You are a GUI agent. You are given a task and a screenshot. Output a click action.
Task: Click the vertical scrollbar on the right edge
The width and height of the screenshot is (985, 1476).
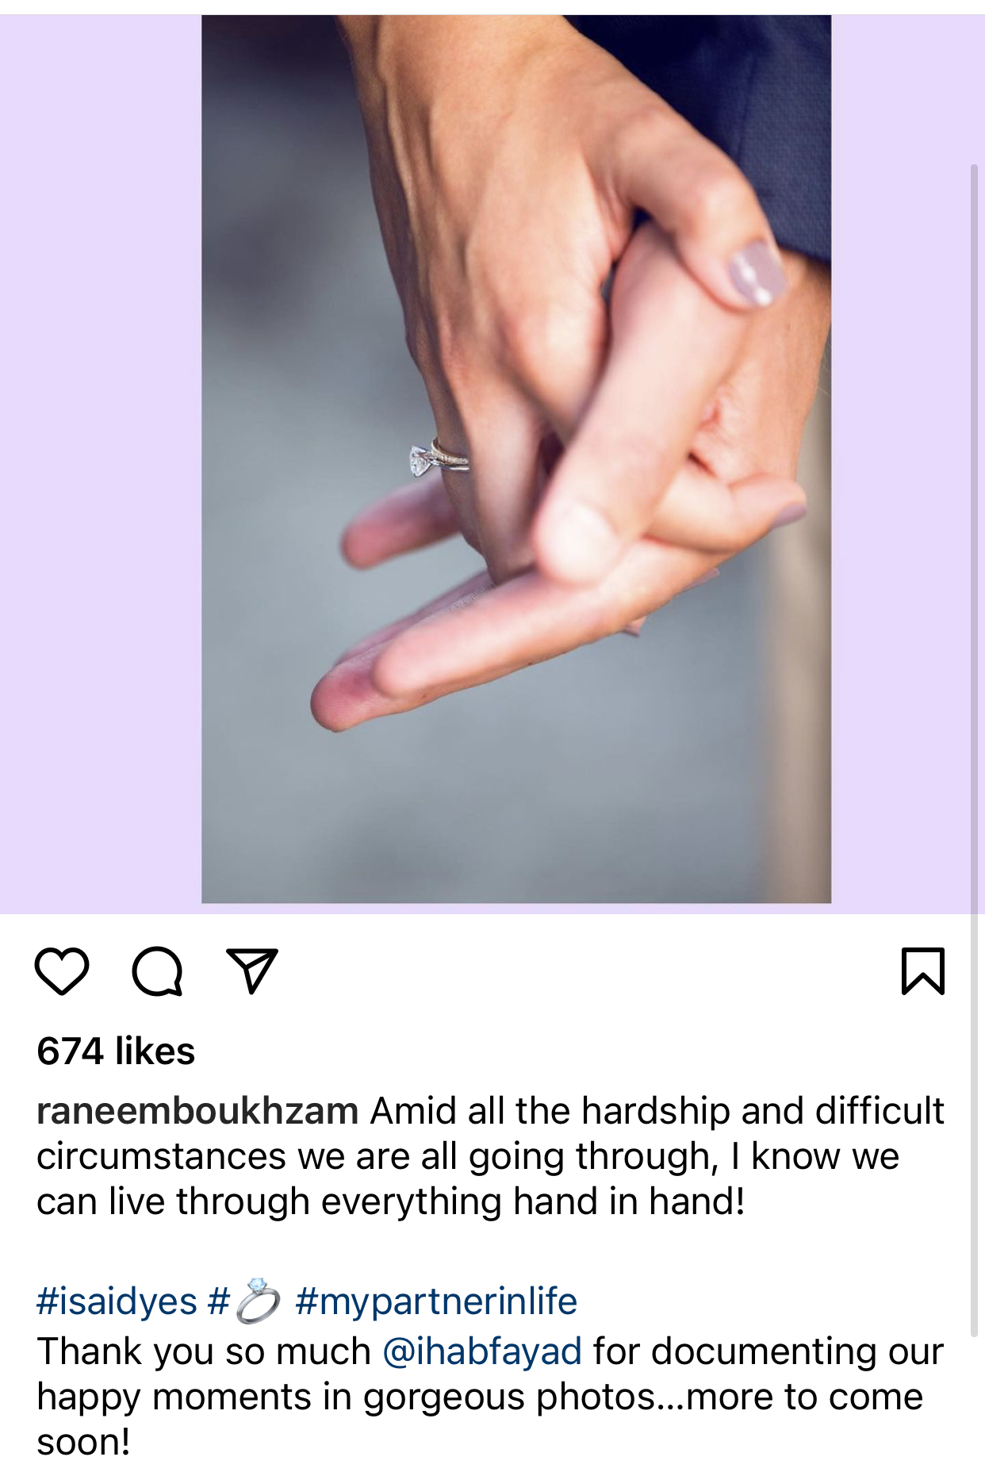pos(975,751)
